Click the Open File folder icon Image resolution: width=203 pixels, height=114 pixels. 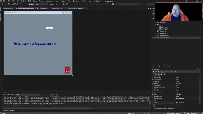click(13, 4)
